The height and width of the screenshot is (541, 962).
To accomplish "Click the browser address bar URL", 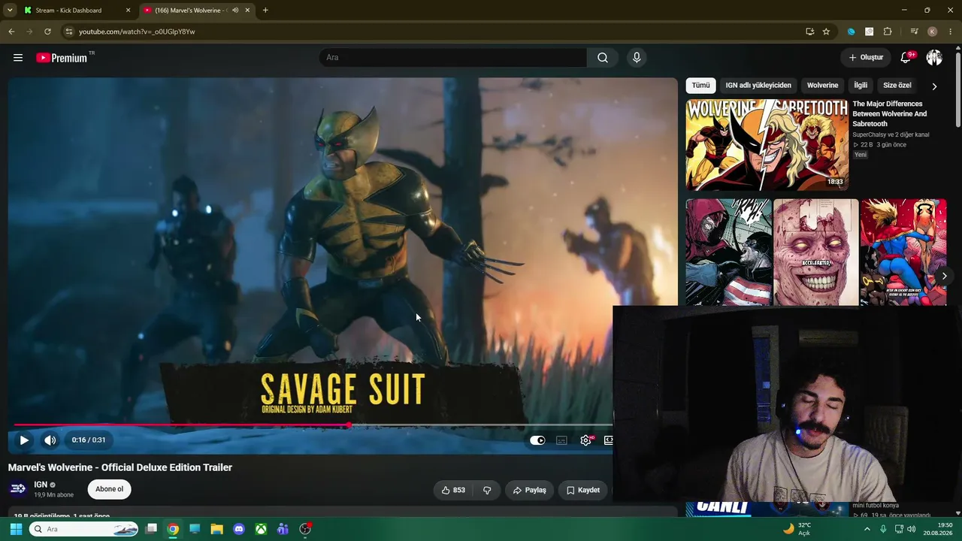I will 137,32.
